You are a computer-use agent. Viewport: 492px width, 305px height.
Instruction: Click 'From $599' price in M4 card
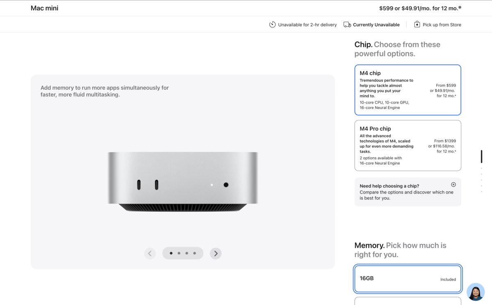[x=446, y=86]
